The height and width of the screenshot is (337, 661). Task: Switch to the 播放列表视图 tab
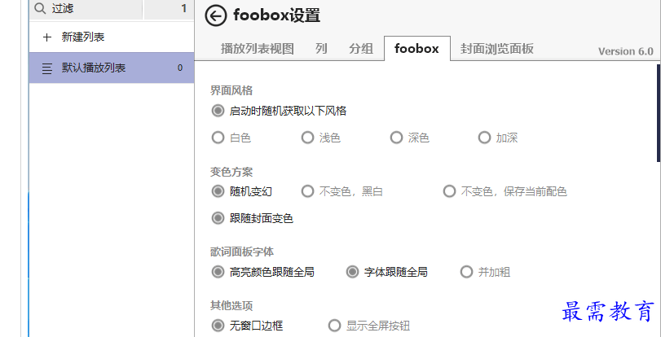(257, 49)
